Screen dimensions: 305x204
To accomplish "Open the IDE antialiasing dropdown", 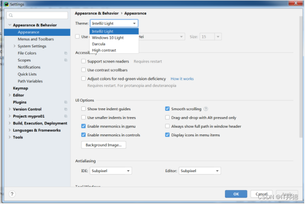I will [x=111, y=171].
